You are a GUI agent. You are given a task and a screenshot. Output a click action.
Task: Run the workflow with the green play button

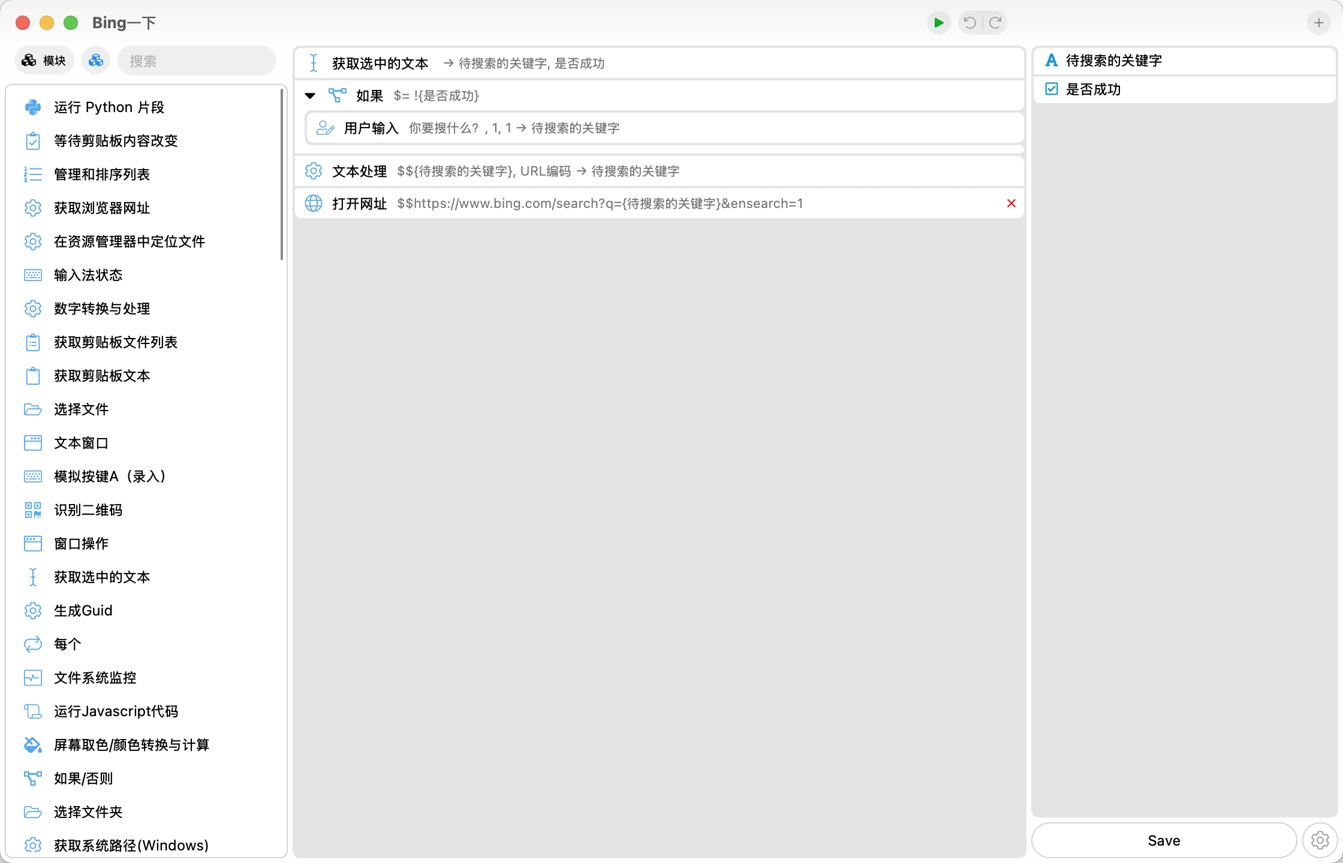coord(938,23)
